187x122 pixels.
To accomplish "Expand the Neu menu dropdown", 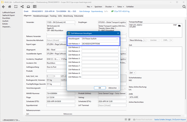I will point(89,7).
